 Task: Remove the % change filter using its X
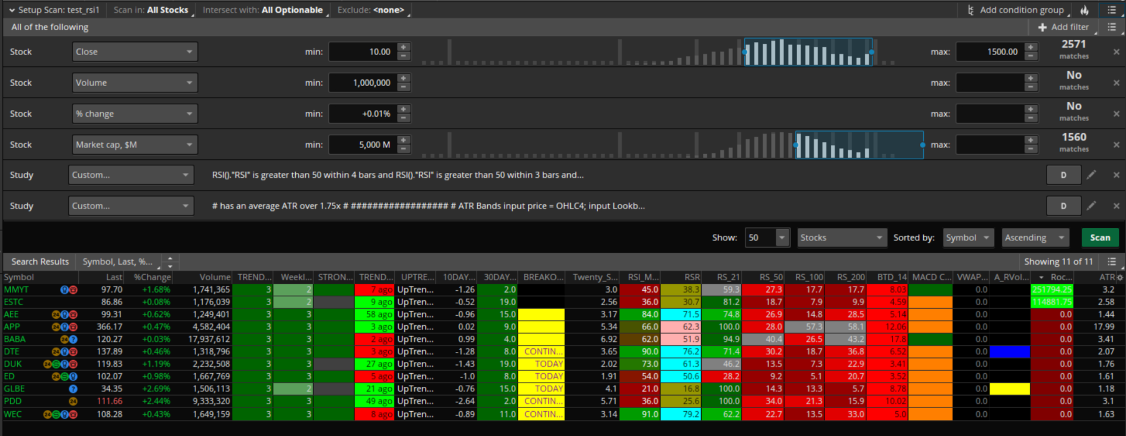[x=1117, y=114]
